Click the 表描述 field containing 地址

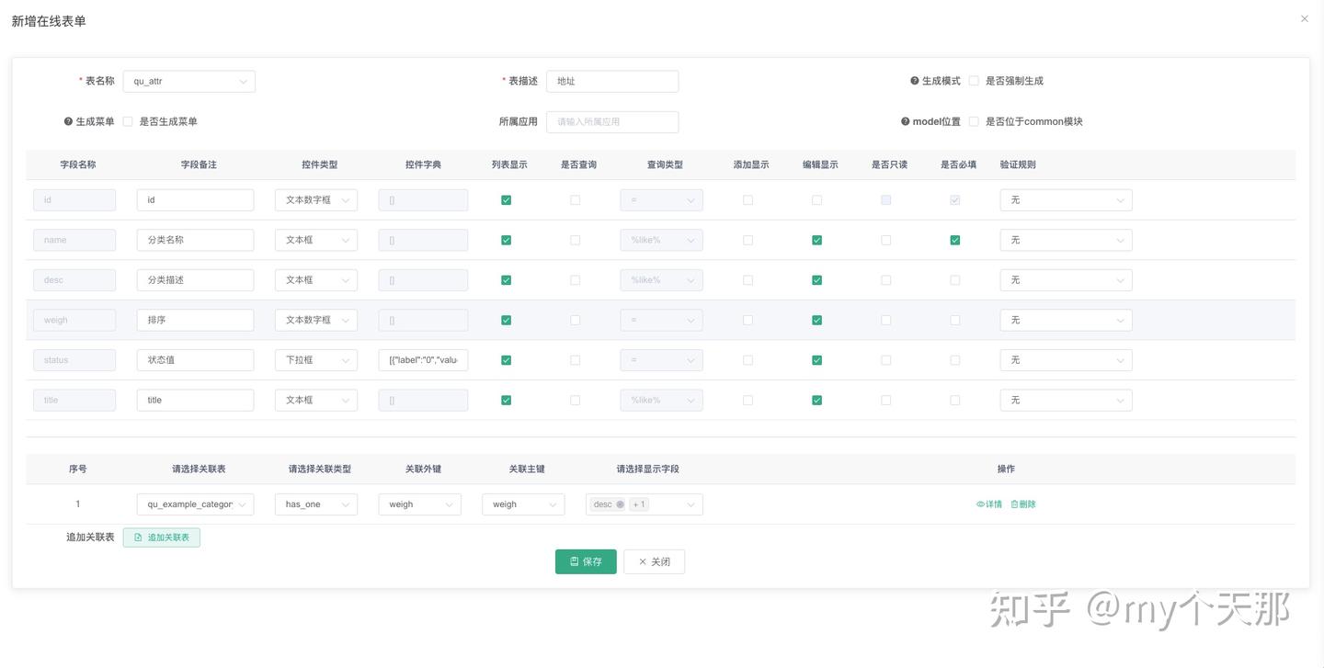point(611,81)
